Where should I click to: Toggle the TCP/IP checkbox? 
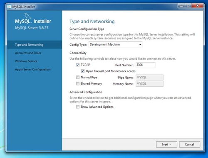pyautogui.click(x=78, y=65)
